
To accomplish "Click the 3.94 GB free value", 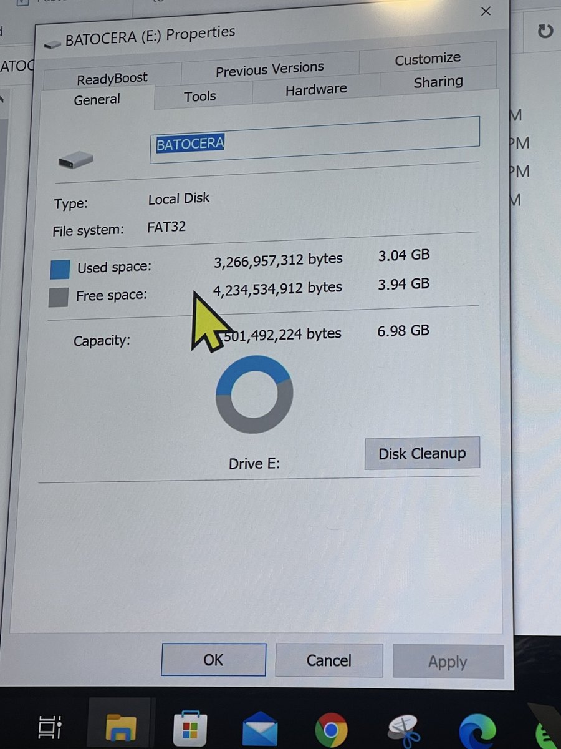I will pos(403,284).
